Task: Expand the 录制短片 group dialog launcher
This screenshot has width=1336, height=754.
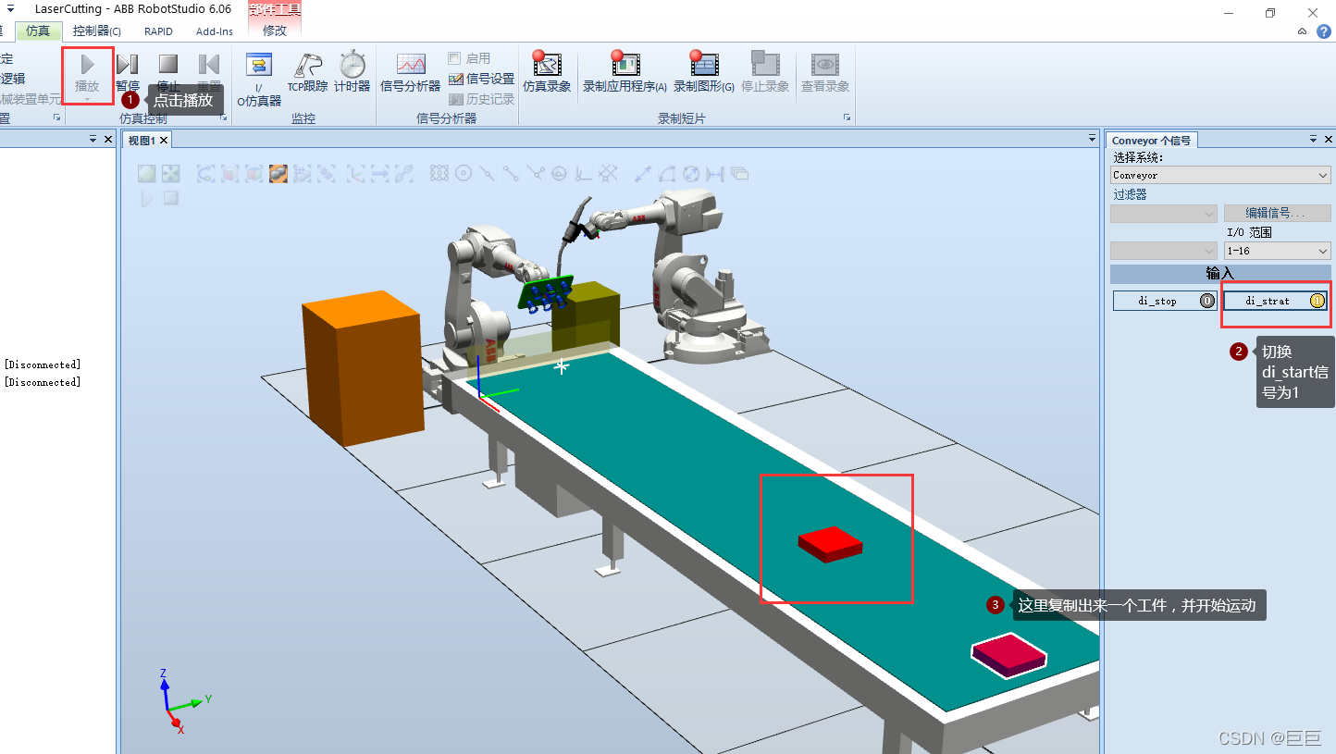Action: (x=847, y=118)
